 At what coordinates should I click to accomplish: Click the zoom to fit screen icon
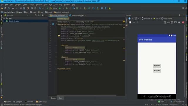175,22
